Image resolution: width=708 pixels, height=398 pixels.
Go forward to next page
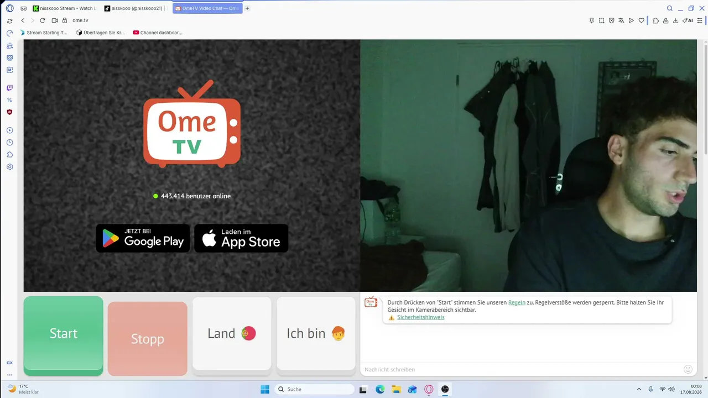coord(32,20)
